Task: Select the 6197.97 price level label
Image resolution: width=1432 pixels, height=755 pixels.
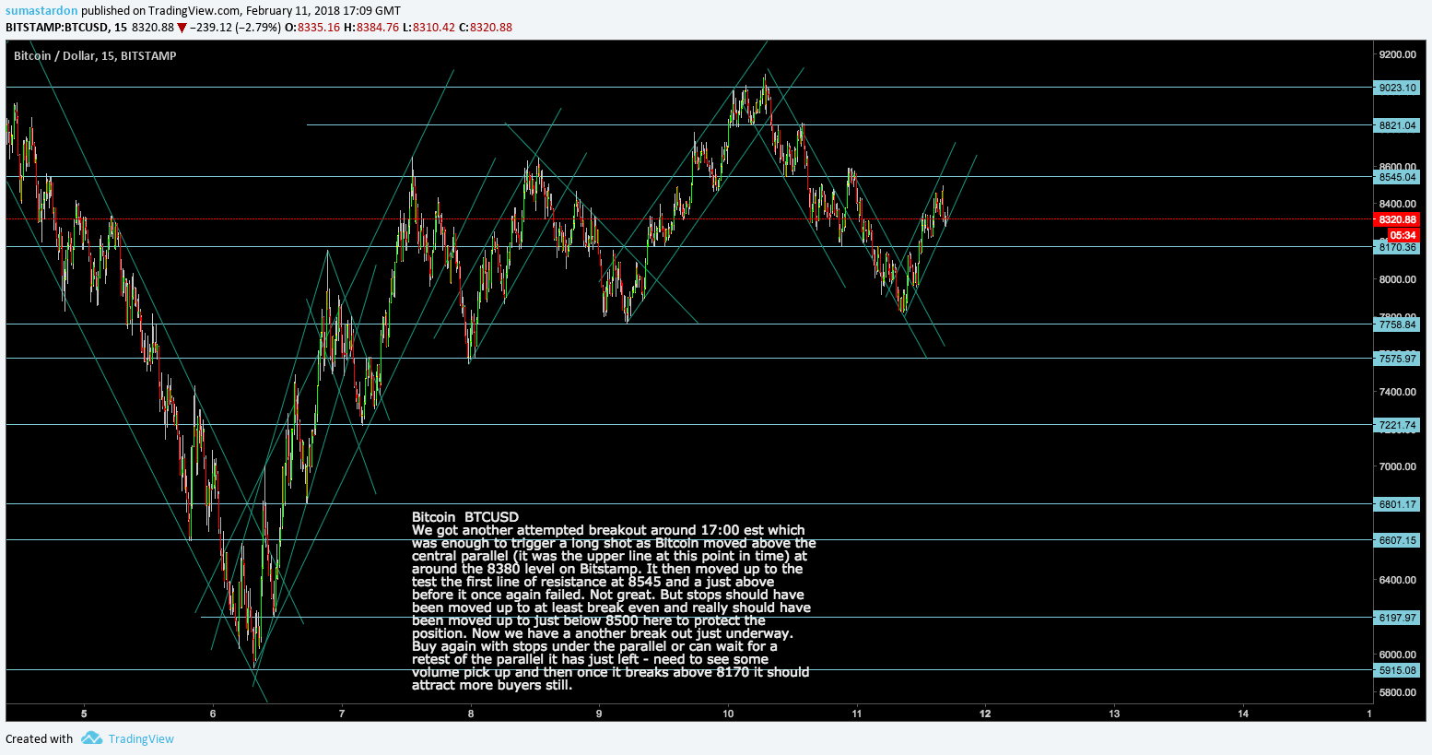Action: pyautogui.click(x=1398, y=618)
